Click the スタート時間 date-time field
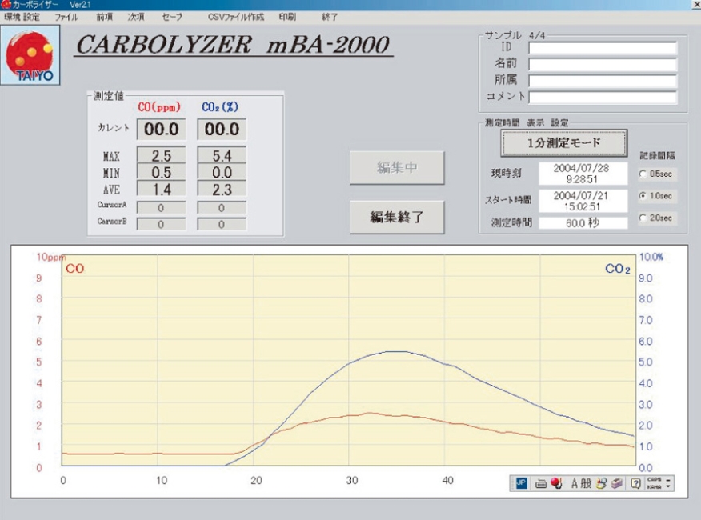This screenshot has width=701, height=520. click(583, 201)
